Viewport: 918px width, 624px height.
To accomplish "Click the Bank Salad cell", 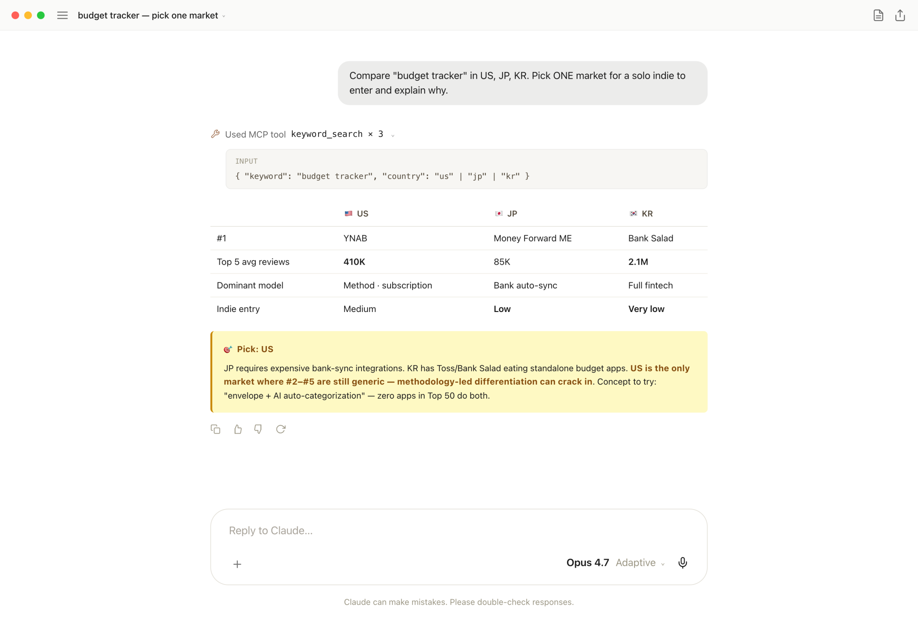I will tap(650, 239).
